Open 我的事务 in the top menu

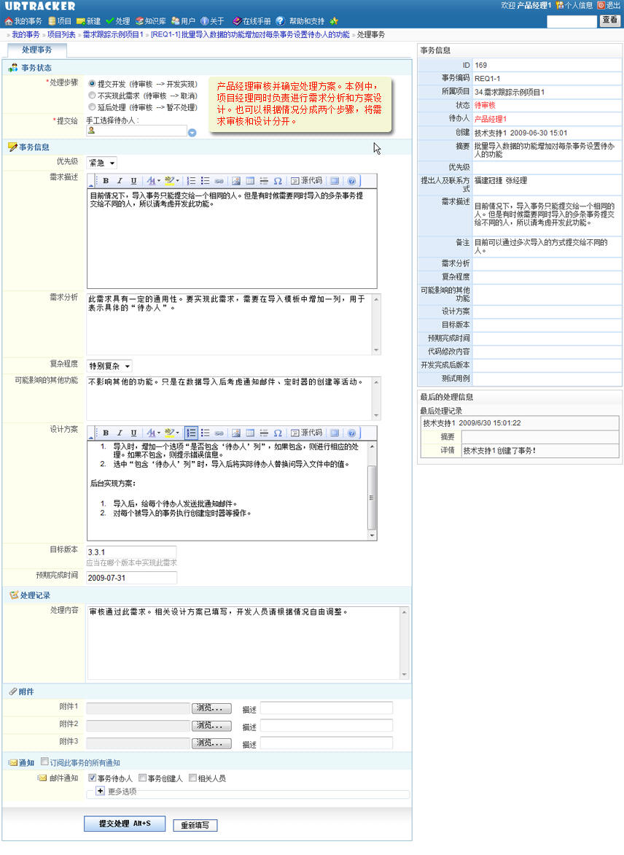pos(23,21)
